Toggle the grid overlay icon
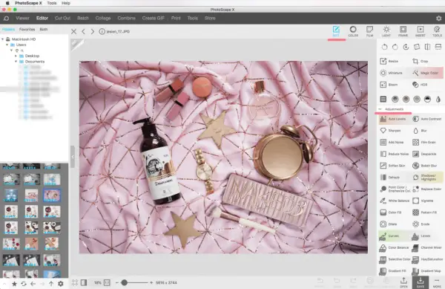The height and width of the screenshot is (289, 445). pos(75,282)
